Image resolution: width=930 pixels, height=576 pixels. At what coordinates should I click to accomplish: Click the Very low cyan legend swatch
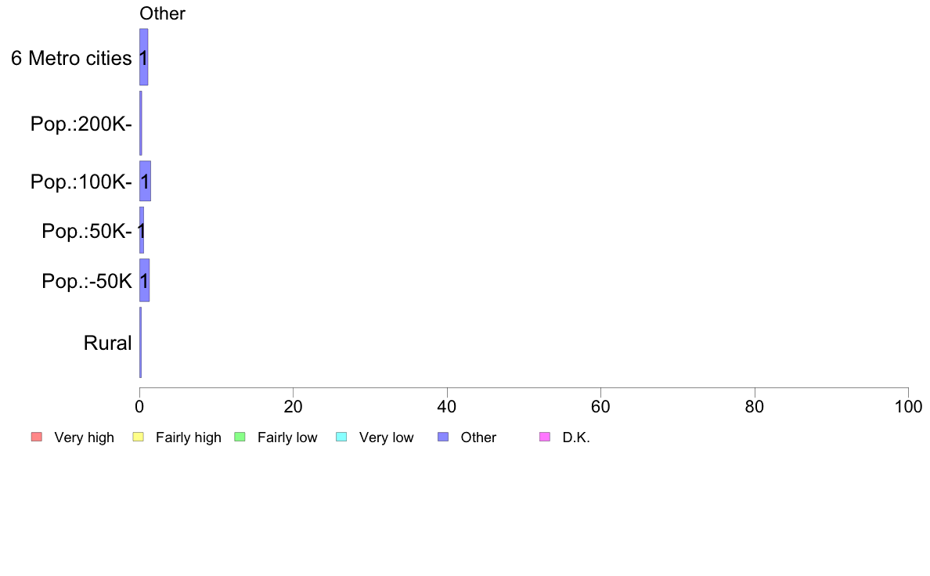pos(341,437)
